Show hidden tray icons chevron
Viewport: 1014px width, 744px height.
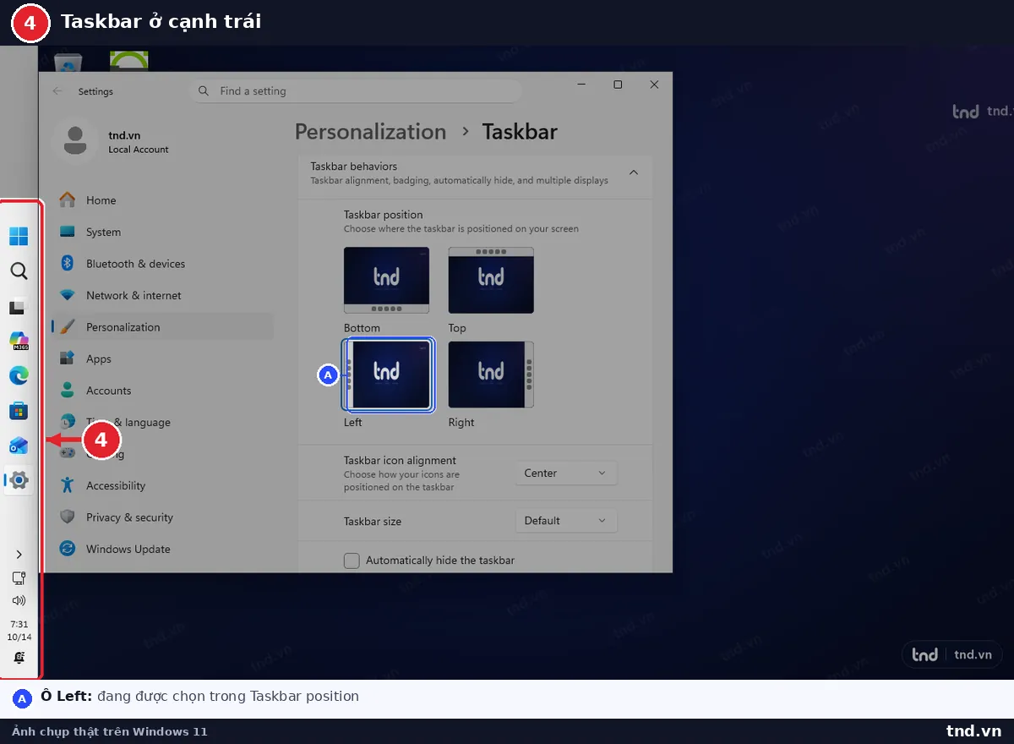19,555
